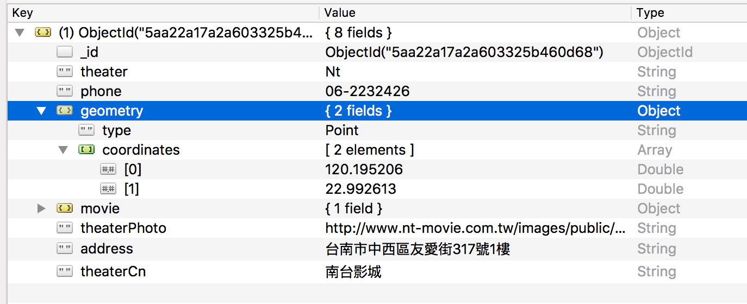Expand the movie object node
This screenshot has width=747, height=304.
tap(41, 208)
